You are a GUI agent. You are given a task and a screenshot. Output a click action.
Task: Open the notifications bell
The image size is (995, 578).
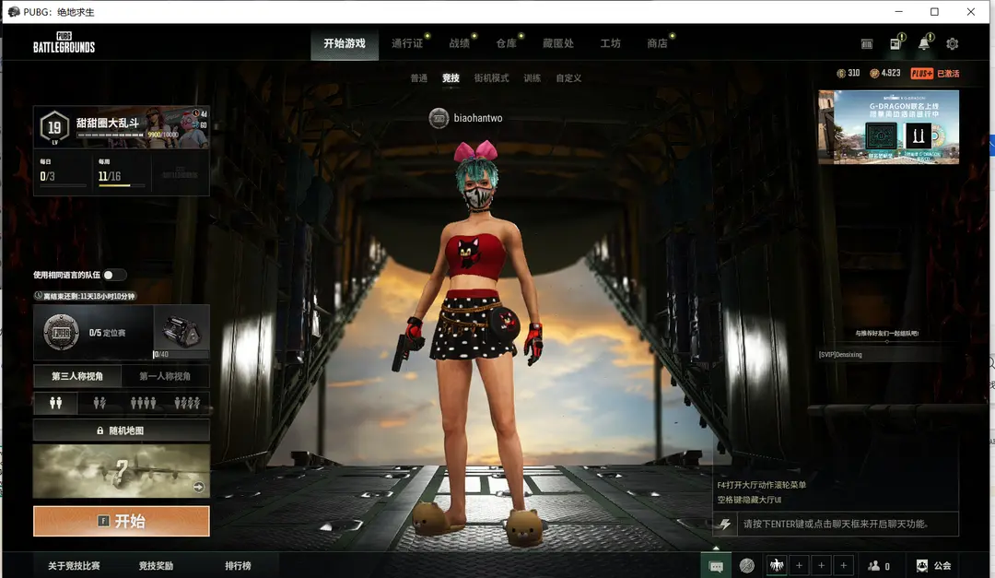924,43
